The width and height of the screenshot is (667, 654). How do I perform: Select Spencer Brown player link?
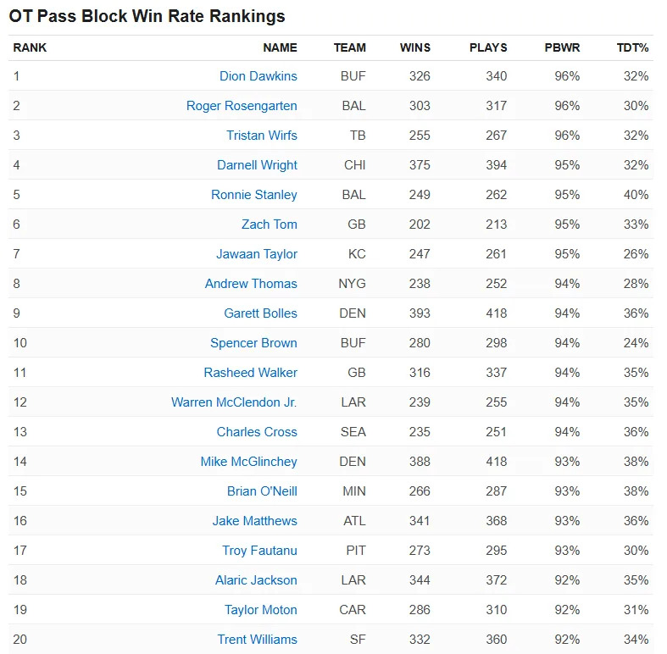tap(253, 343)
